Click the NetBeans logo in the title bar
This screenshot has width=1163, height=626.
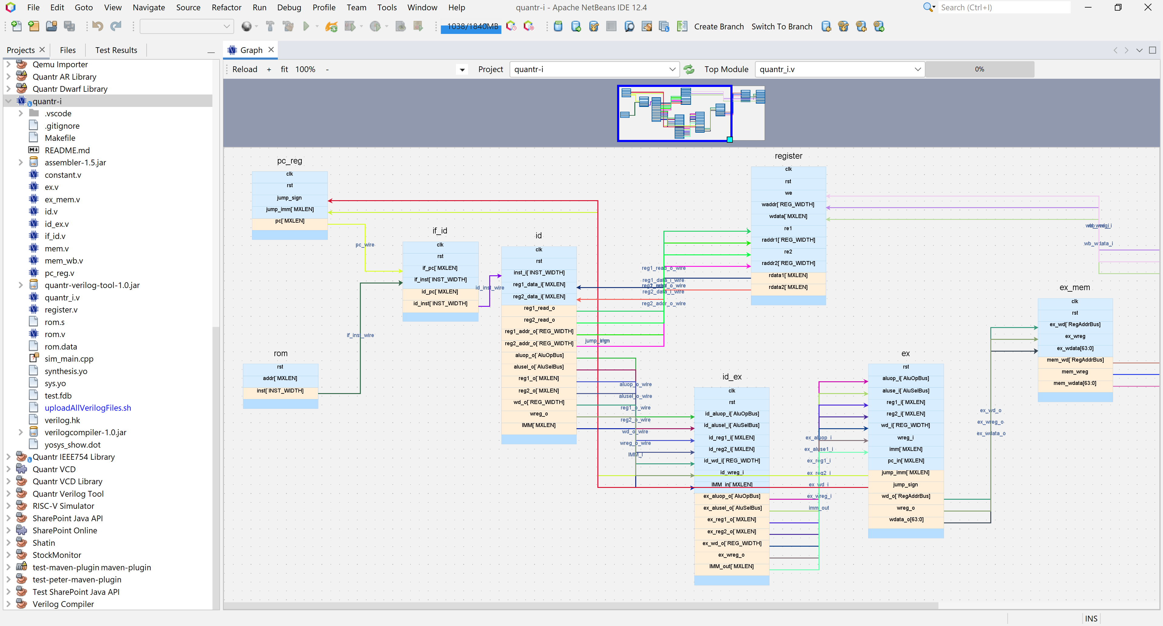[x=10, y=7]
